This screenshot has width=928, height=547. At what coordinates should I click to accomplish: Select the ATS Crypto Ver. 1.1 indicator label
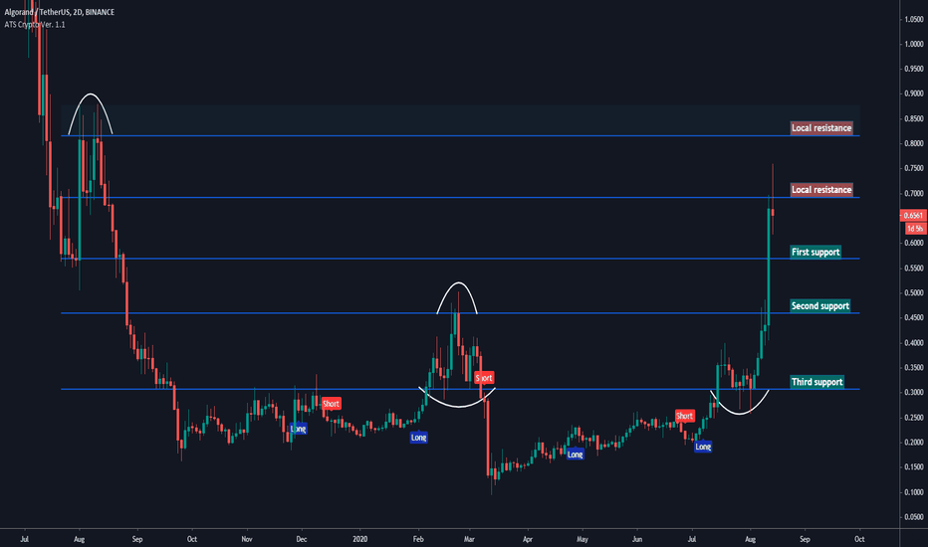[35, 24]
